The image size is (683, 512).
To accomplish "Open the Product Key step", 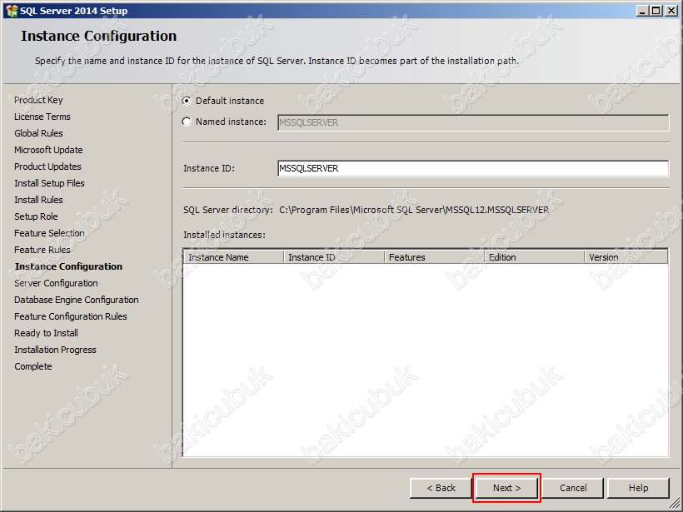I will 38,100.
